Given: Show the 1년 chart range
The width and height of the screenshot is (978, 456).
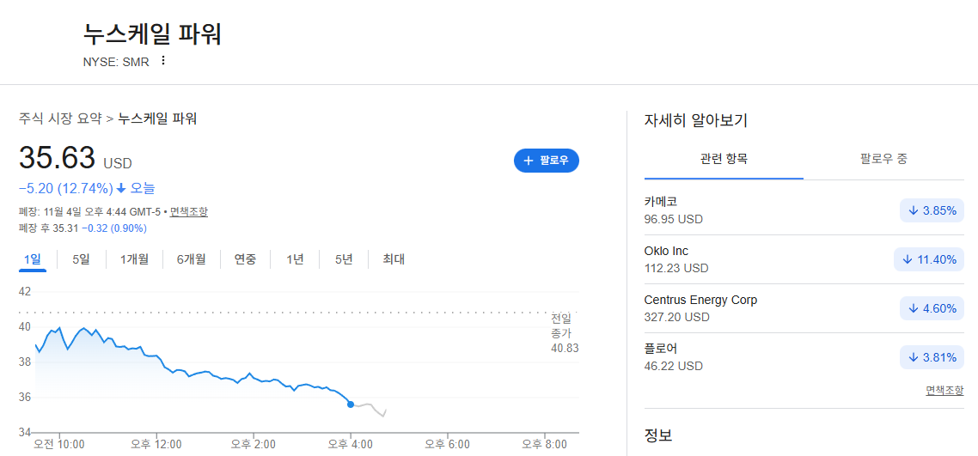Looking at the screenshot, I should [x=295, y=259].
